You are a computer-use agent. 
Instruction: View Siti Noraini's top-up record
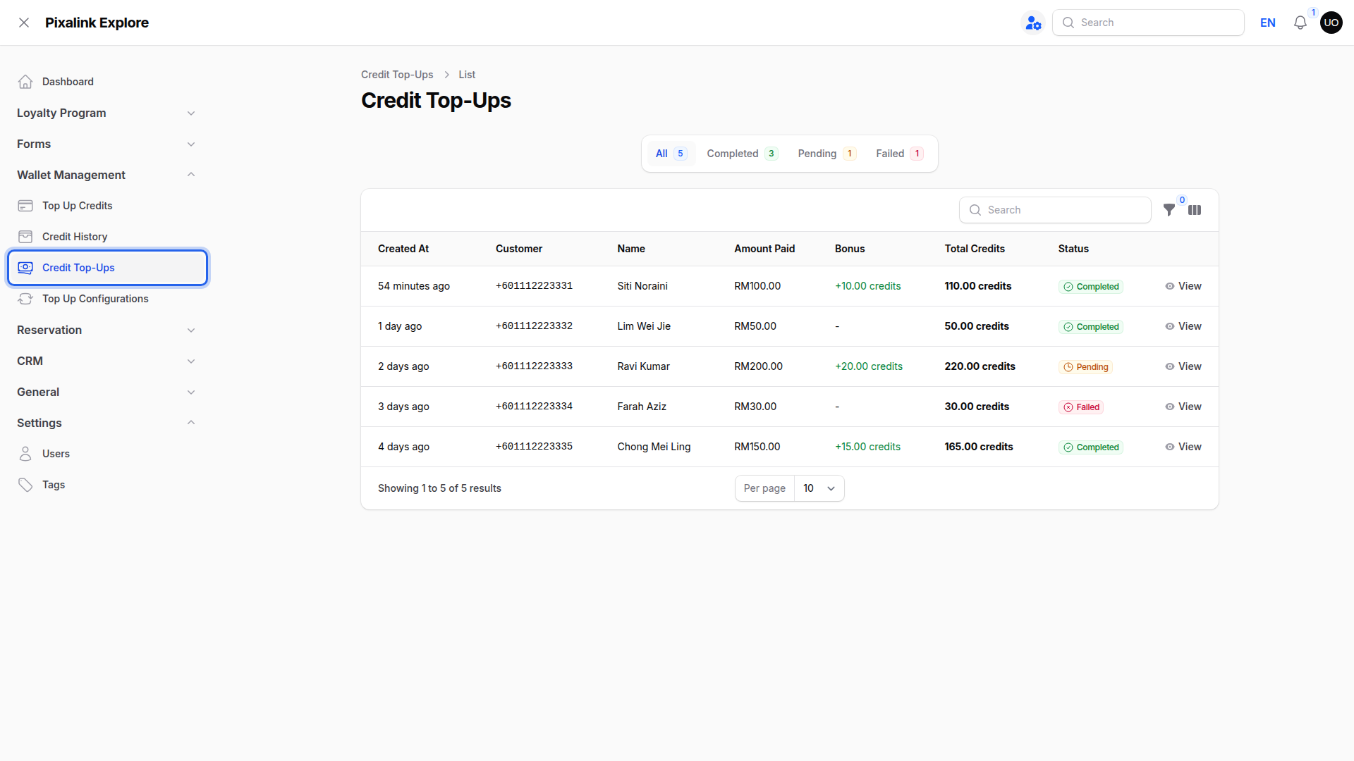tap(1183, 286)
